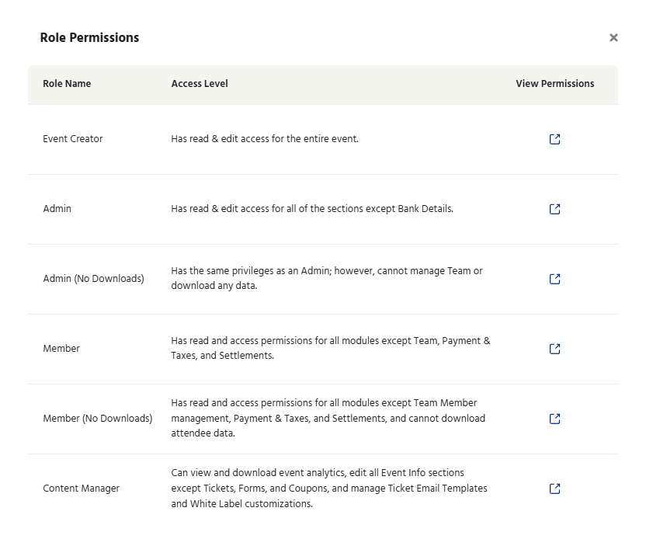View Admin (No Downloads) permissions icon
The height and width of the screenshot is (553, 646).
coord(554,279)
